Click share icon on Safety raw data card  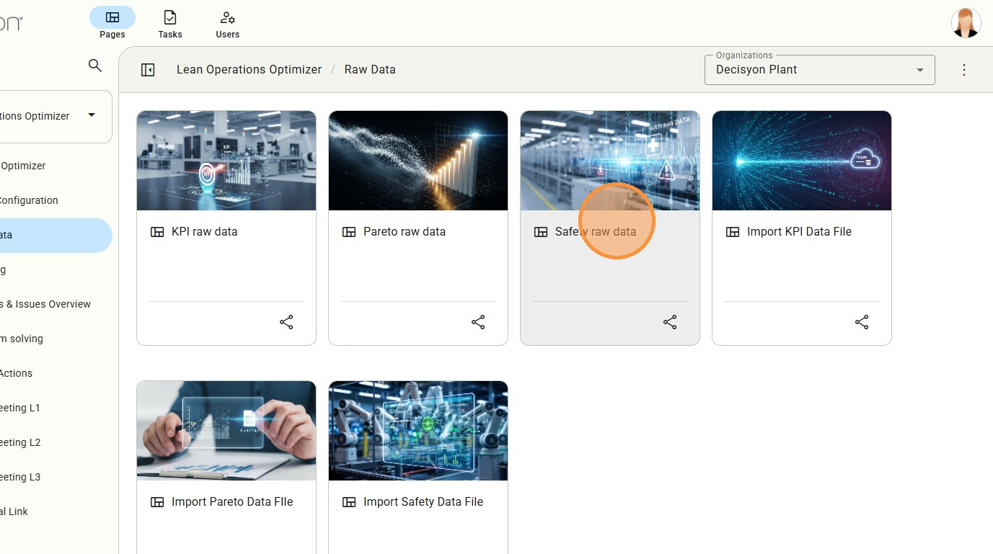[670, 322]
